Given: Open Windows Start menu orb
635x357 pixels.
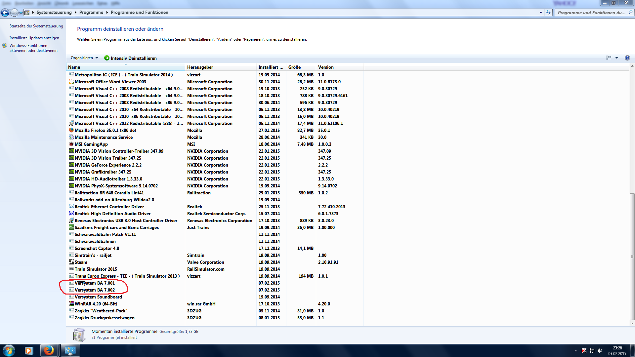Looking at the screenshot, I should [x=9, y=350].
